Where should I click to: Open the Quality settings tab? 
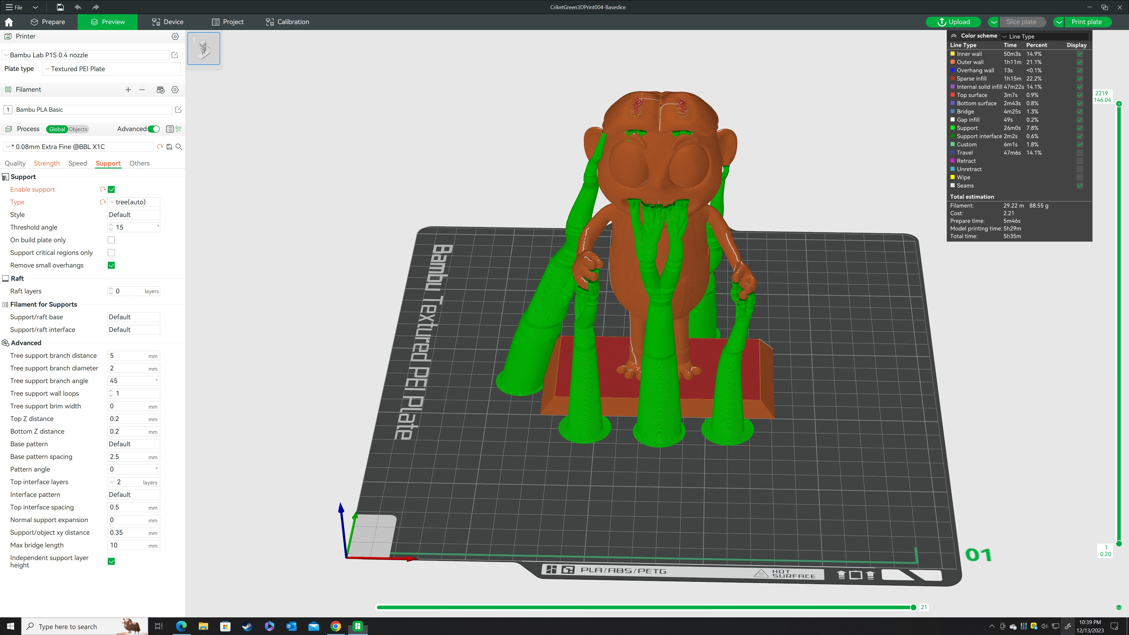point(15,163)
